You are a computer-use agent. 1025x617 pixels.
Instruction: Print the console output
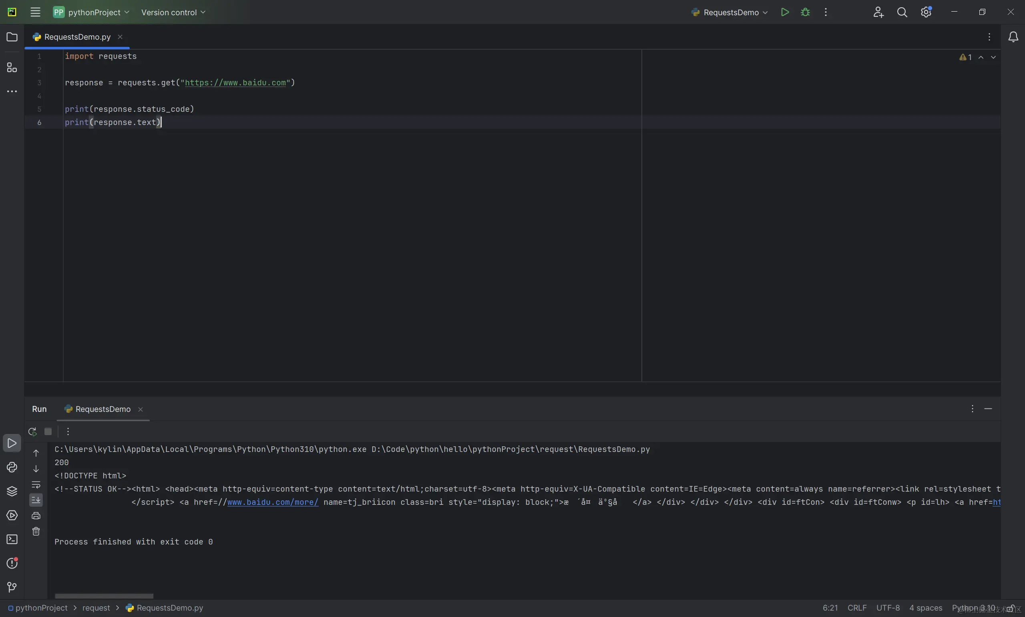36,516
